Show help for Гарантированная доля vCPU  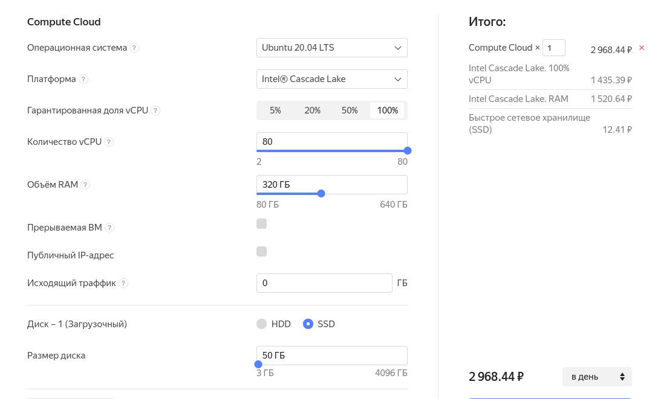pyautogui.click(x=155, y=110)
